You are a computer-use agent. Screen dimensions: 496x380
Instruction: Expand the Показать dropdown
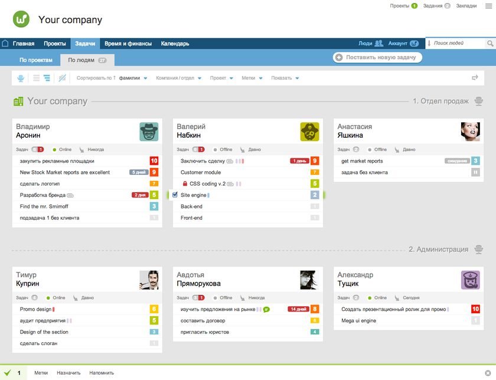click(x=285, y=78)
